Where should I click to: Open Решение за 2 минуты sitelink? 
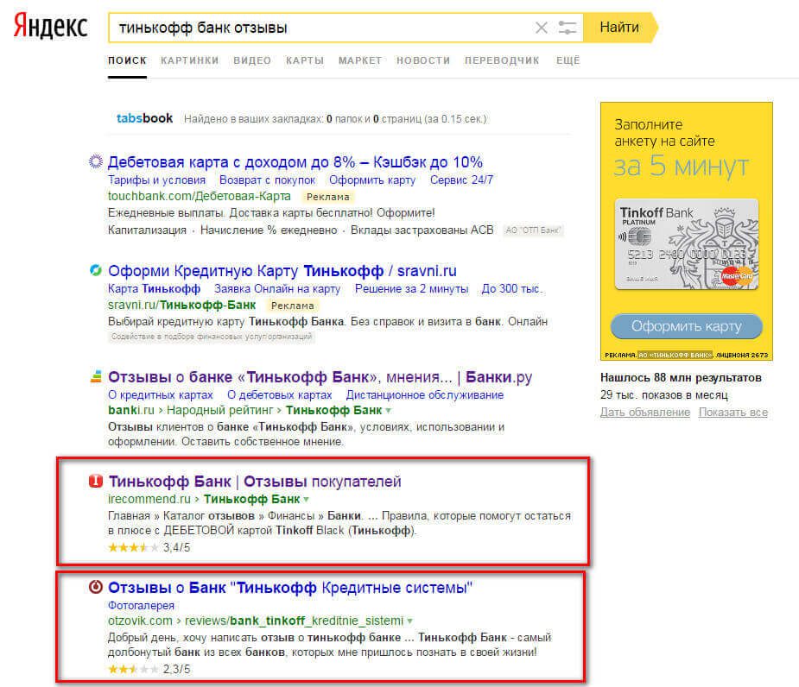pos(411,289)
